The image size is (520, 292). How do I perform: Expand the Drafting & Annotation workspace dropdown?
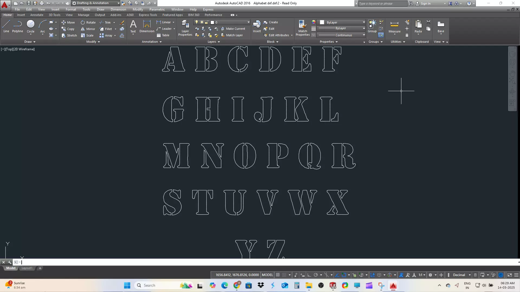[118, 3]
